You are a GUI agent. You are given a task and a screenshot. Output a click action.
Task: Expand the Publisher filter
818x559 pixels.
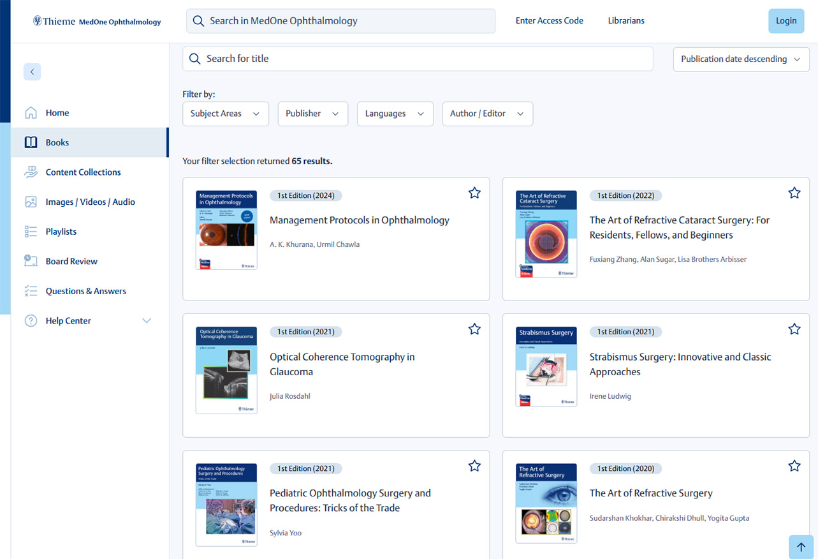[x=312, y=113]
